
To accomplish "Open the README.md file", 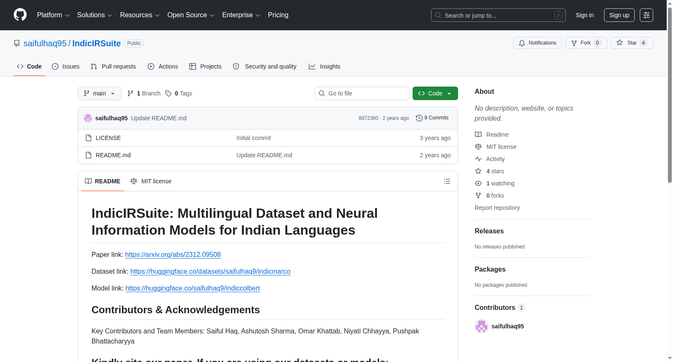I will point(113,155).
